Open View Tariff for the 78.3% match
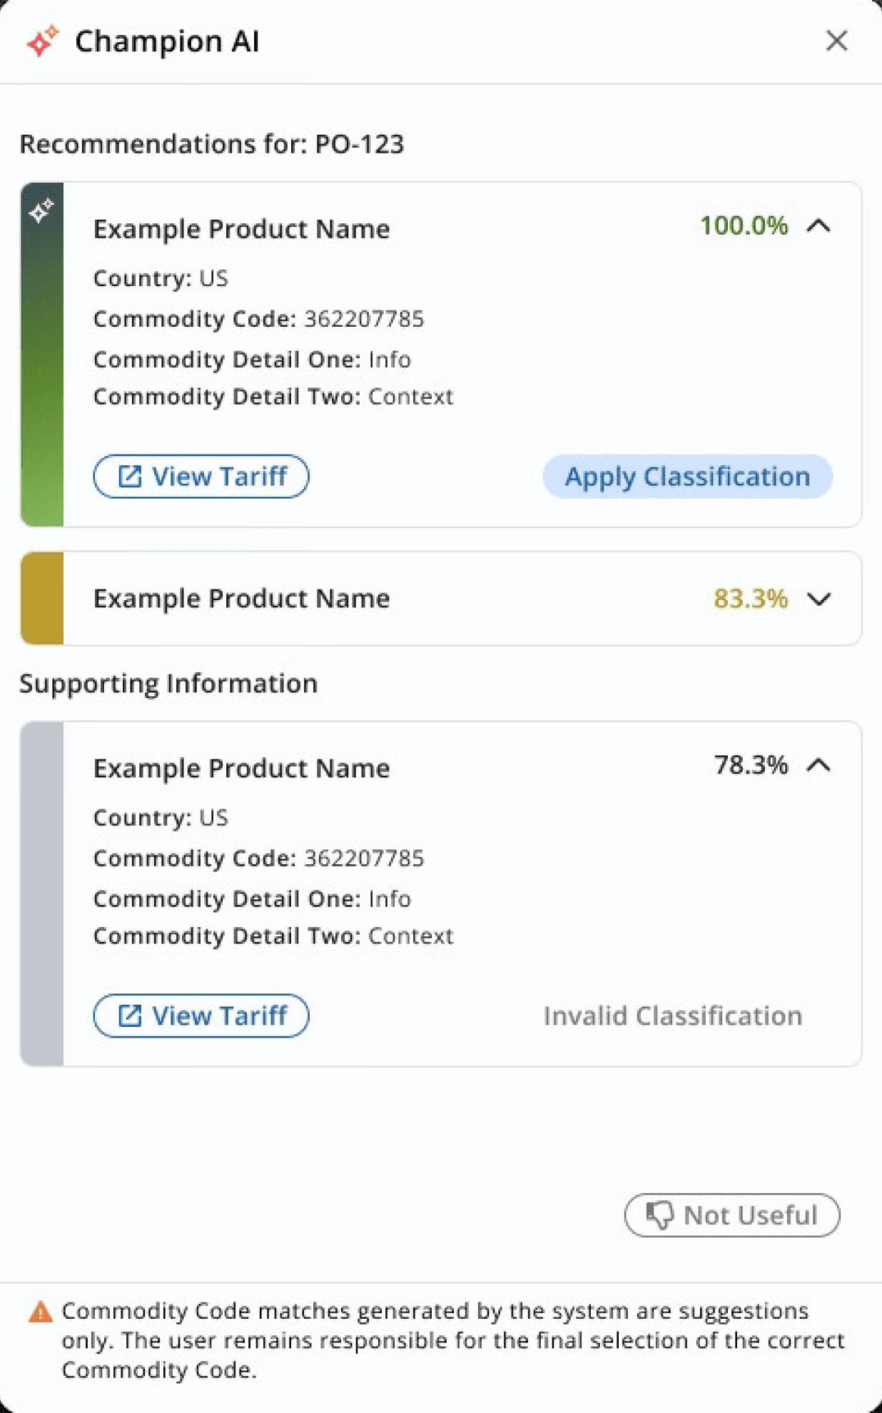This screenshot has height=1413, width=882. (201, 1016)
